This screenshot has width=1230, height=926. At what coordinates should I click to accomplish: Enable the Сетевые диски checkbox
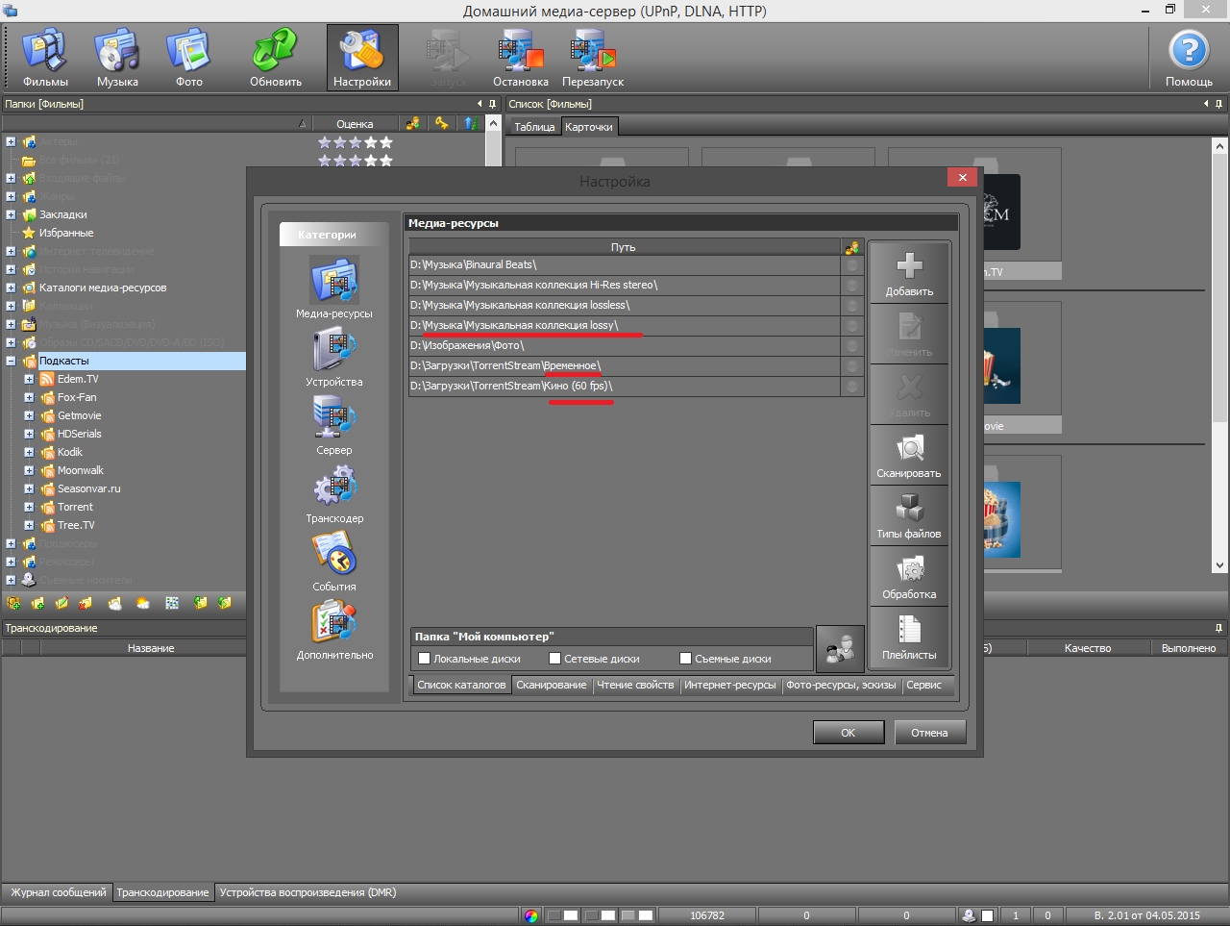click(554, 659)
